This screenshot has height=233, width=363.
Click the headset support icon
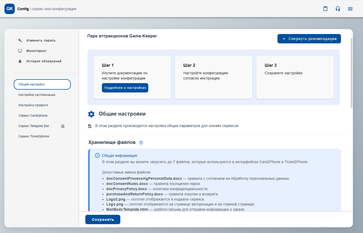pyautogui.click(x=338, y=9)
